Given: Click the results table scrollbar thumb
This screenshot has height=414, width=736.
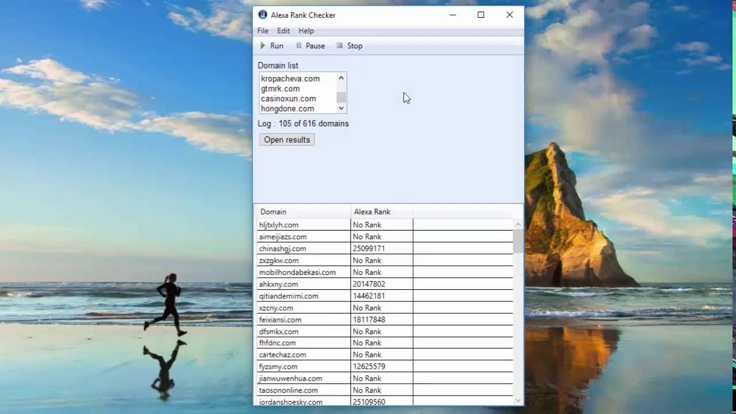Looking at the screenshot, I should point(518,241).
